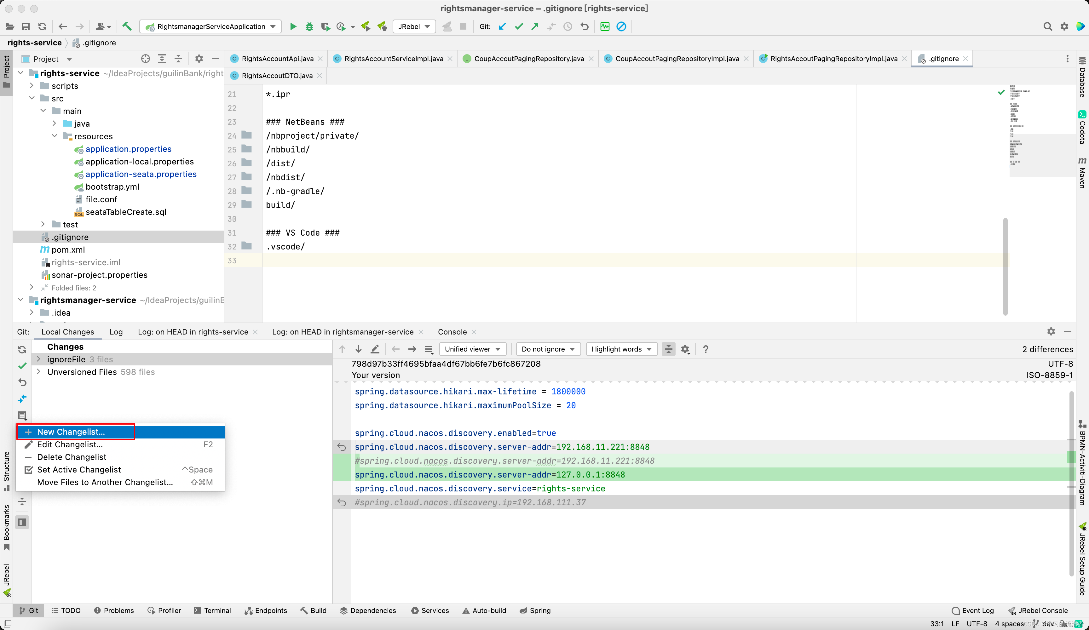The height and width of the screenshot is (630, 1089).
Task: Click the refresh changes icon in Git panel
Action: (x=22, y=349)
